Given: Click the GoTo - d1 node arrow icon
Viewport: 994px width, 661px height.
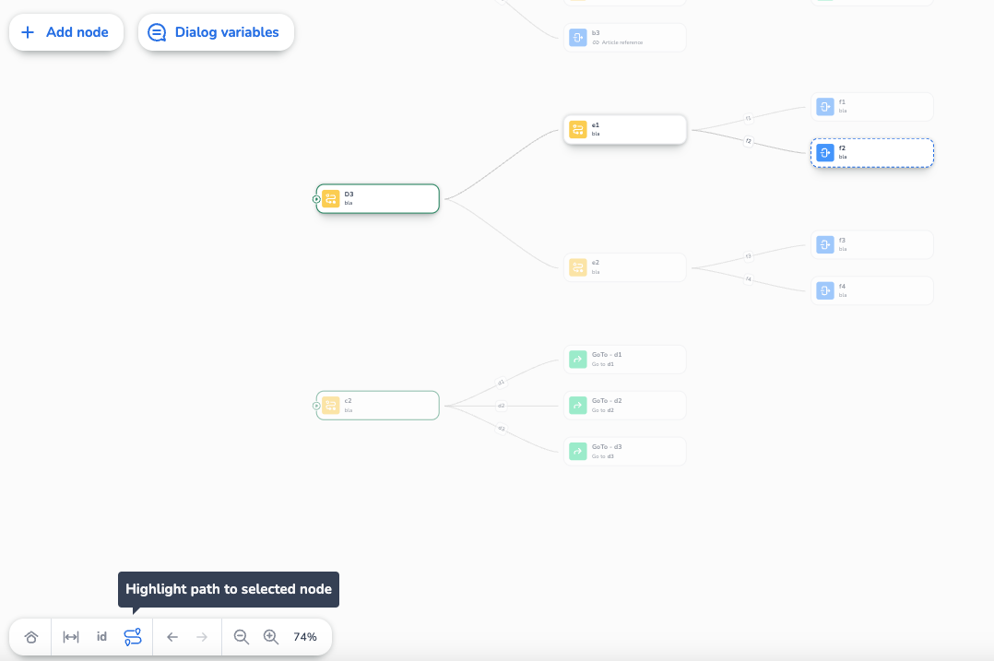Looking at the screenshot, I should (577, 360).
